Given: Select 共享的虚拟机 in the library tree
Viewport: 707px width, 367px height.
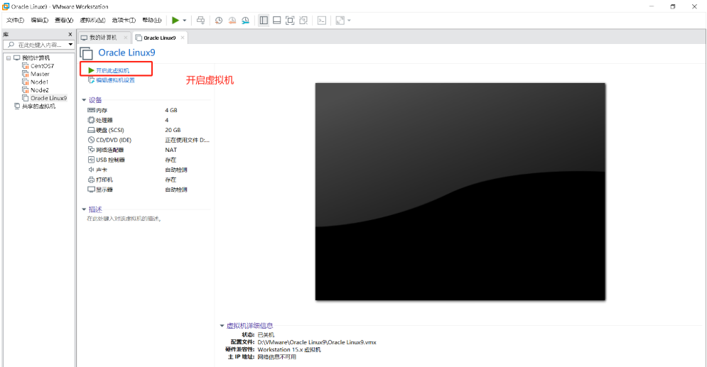Looking at the screenshot, I should tap(38, 106).
